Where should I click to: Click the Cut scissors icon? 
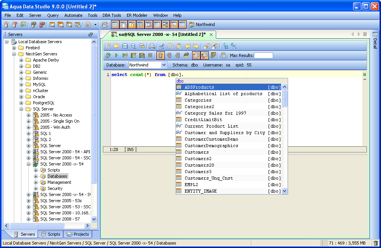pos(162,46)
